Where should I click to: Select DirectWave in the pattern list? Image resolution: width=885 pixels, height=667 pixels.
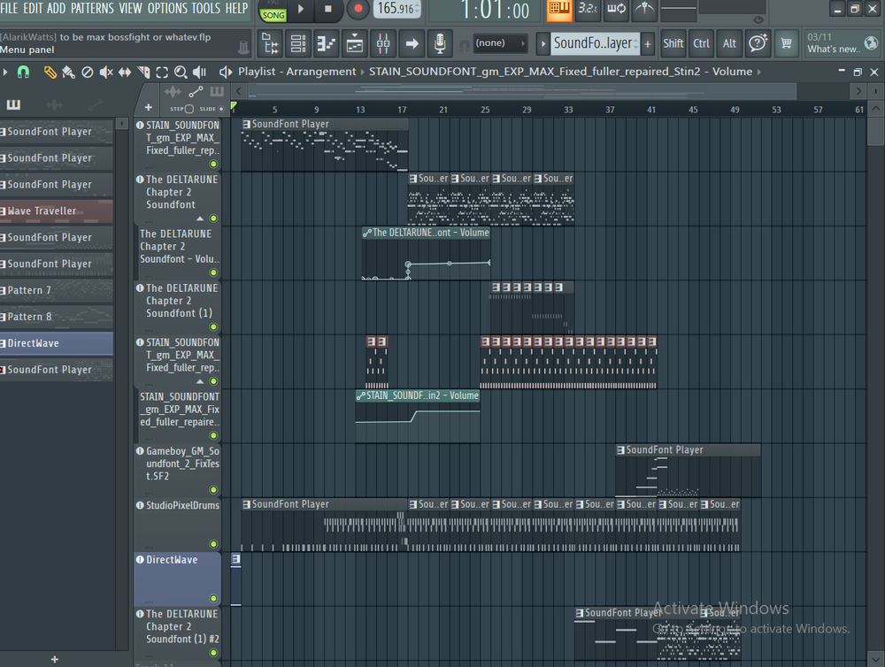click(x=57, y=343)
